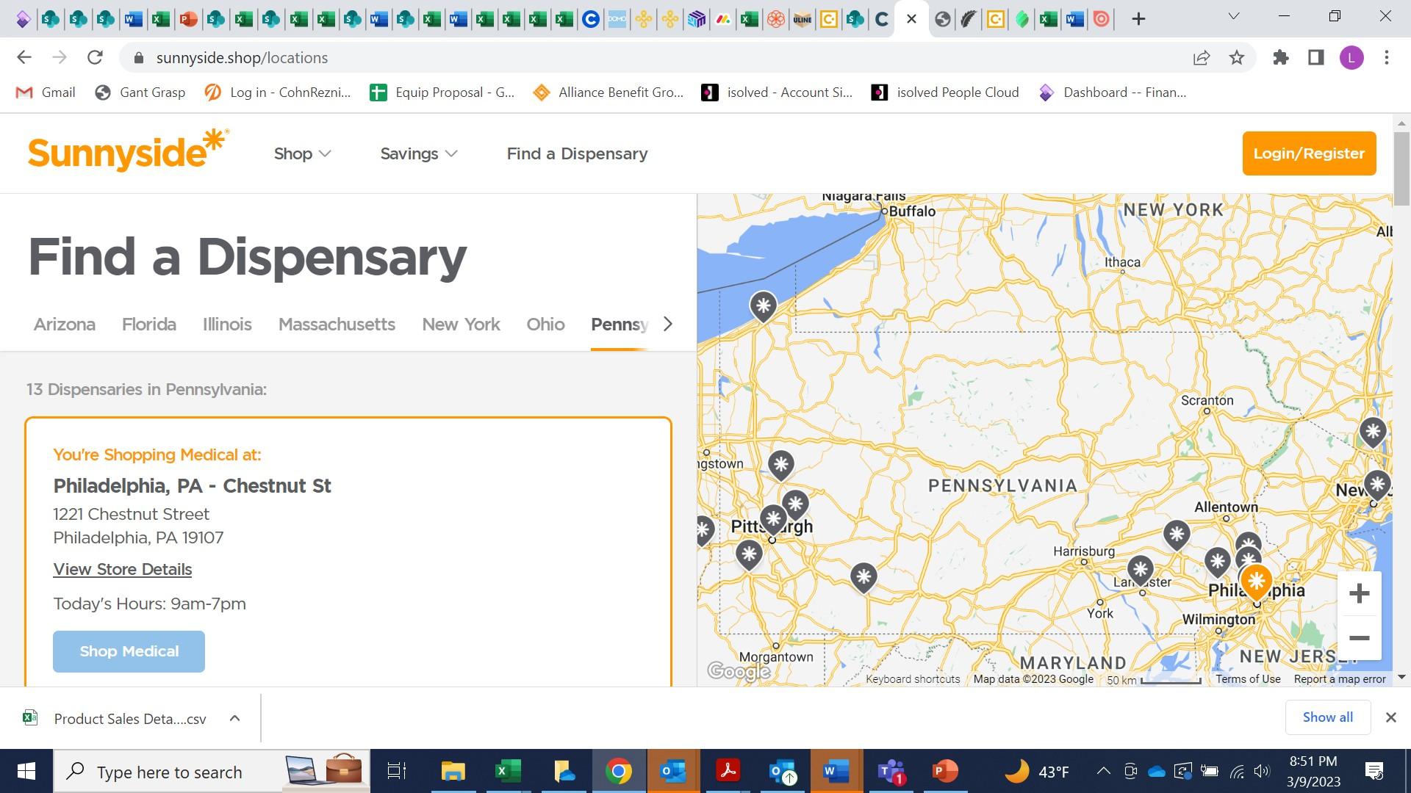The width and height of the screenshot is (1411, 793).
Task: Expand the Shop dropdown menu
Action: click(302, 153)
